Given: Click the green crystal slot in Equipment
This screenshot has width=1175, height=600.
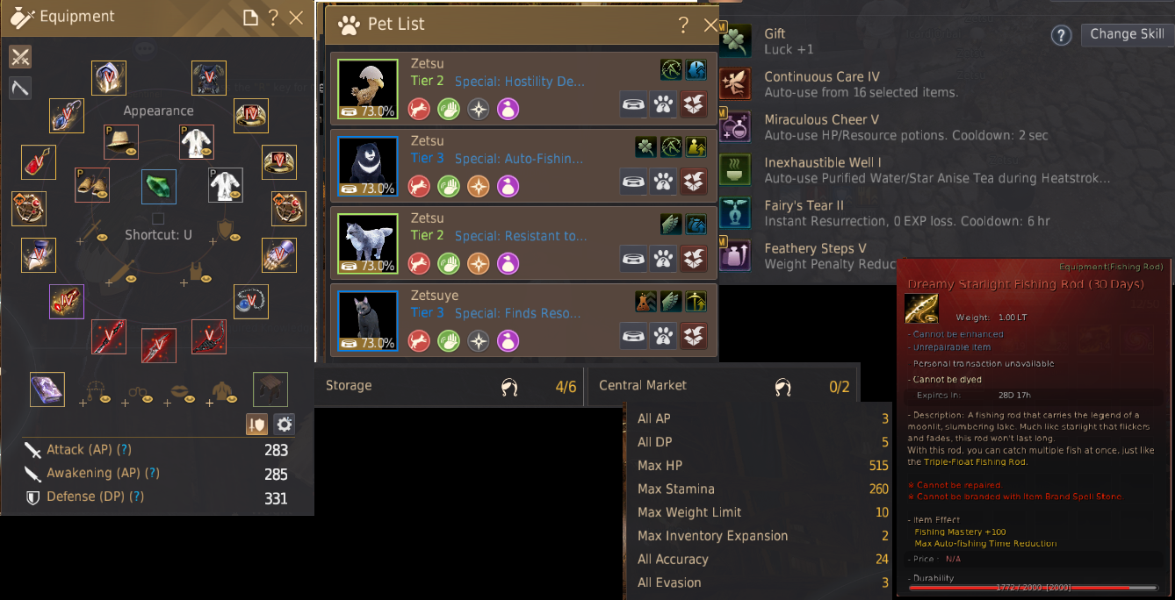Looking at the screenshot, I should click(x=159, y=187).
